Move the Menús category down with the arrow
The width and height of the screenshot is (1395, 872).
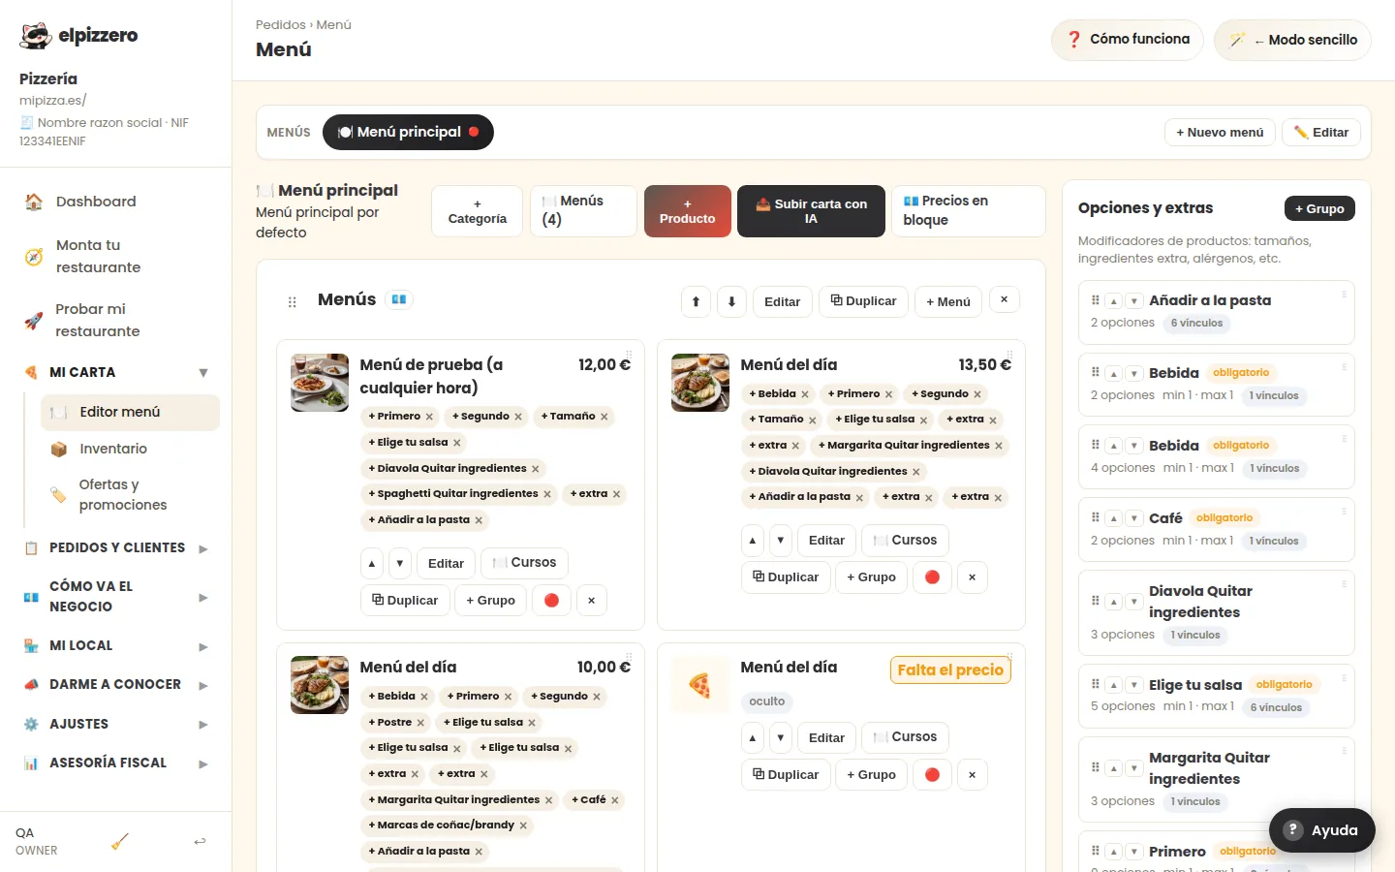point(731,301)
